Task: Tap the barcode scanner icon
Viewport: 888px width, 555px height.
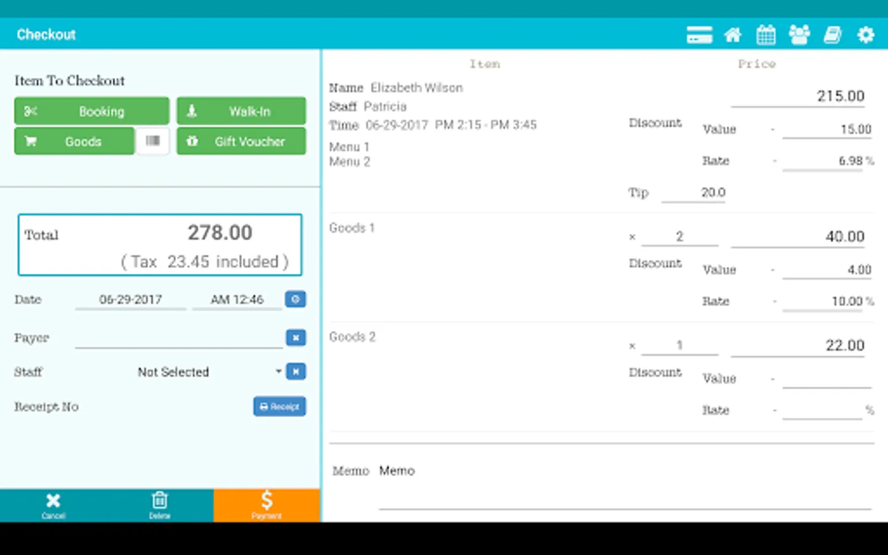Action: pyautogui.click(x=152, y=141)
